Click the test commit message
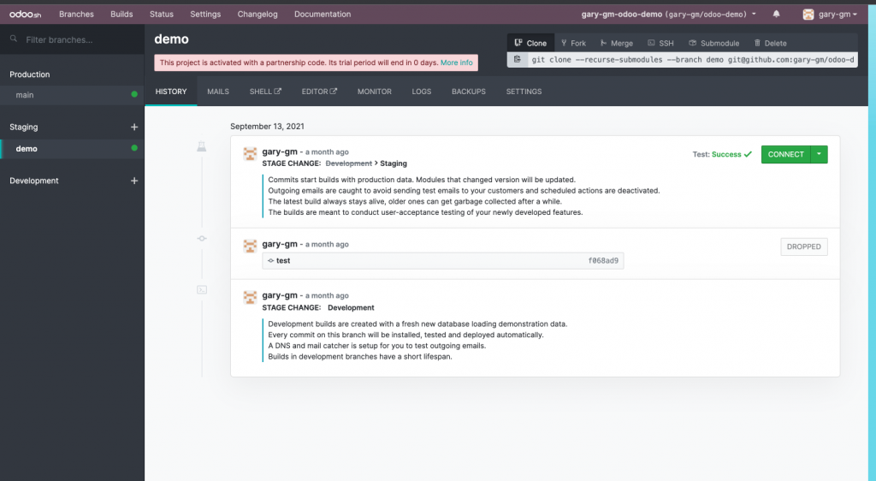The width and height of the screenshot is (876, 481). tap(283, 260)
